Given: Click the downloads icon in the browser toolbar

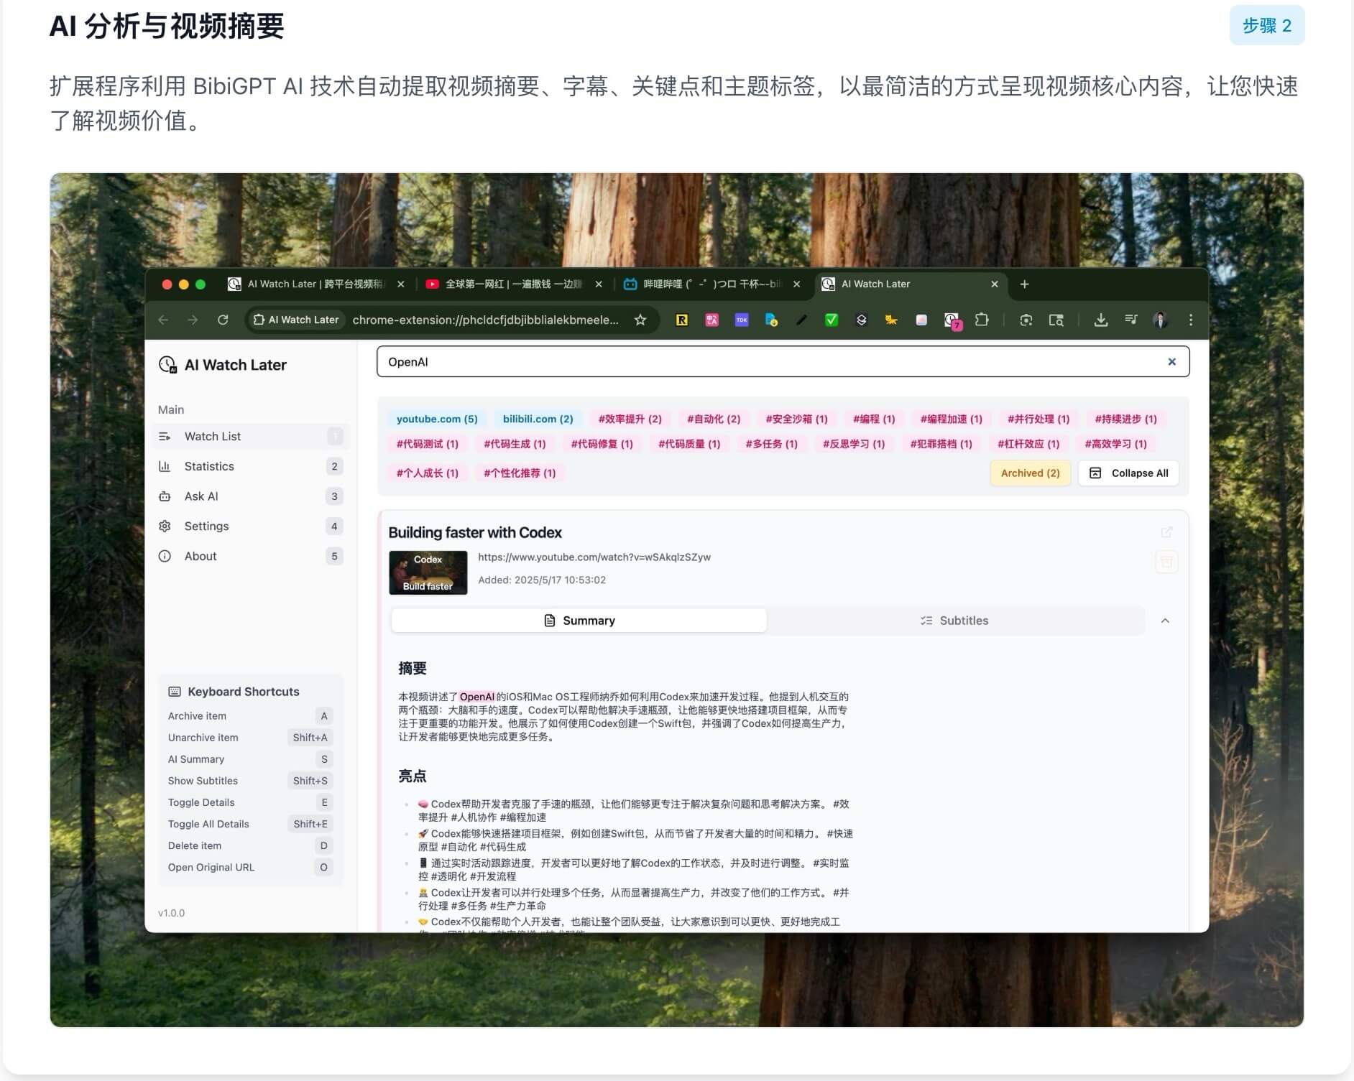Looking at the screenshot, I should [1101, 320].
